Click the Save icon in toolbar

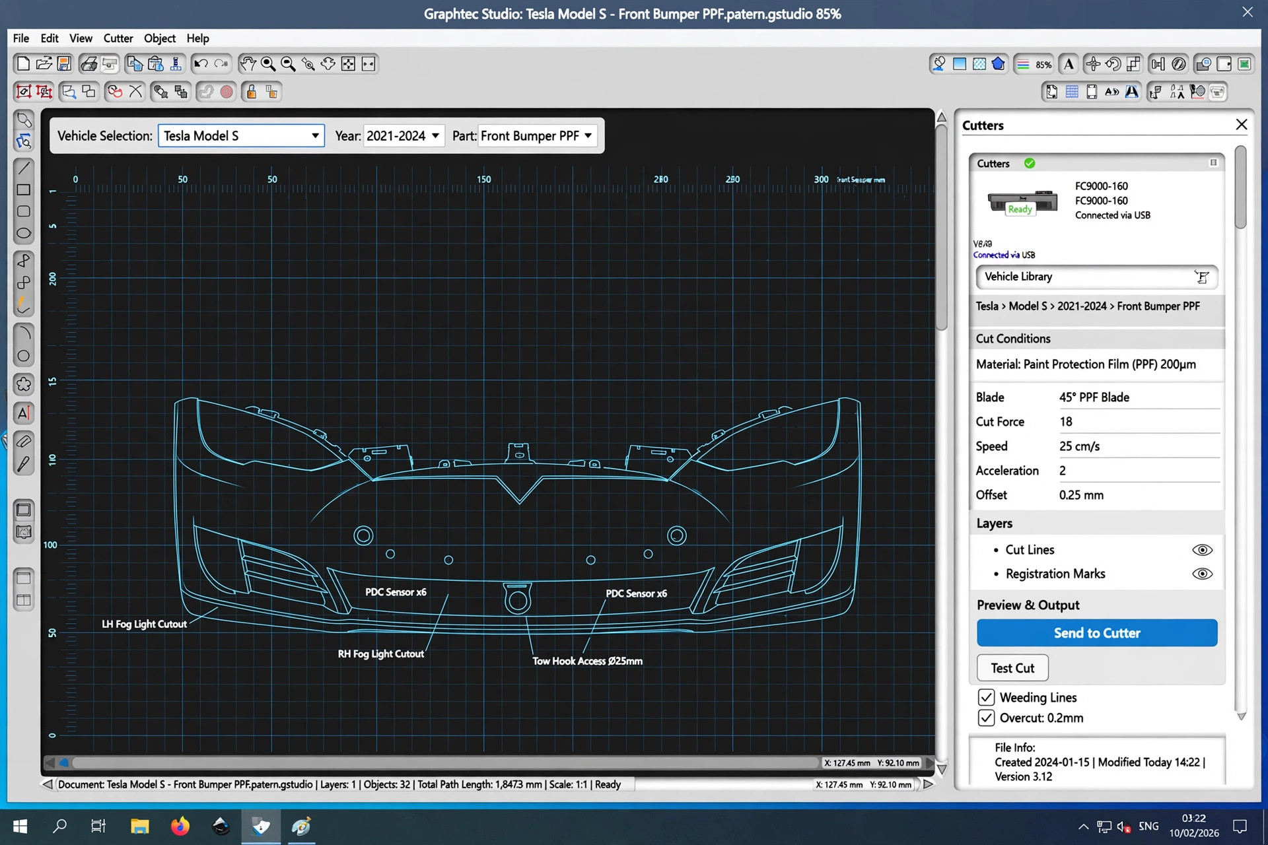[64, 64]
